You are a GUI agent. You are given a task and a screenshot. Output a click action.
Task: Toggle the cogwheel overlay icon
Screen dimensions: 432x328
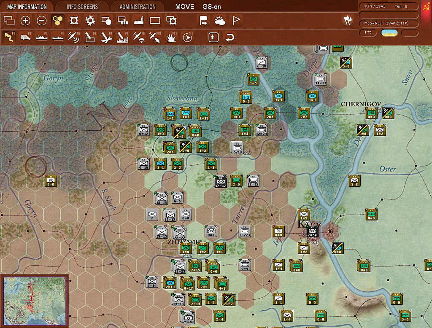click(x=90, y=20)
